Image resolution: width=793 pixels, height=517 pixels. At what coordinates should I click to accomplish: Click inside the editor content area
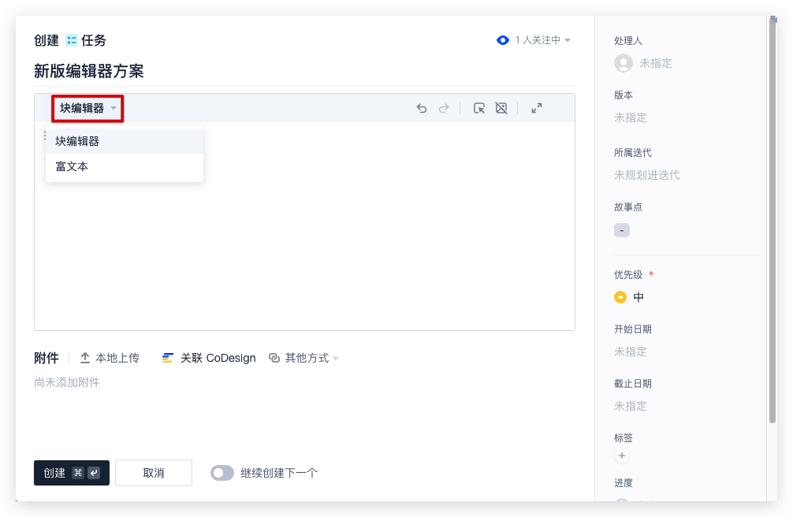(304, 226)
